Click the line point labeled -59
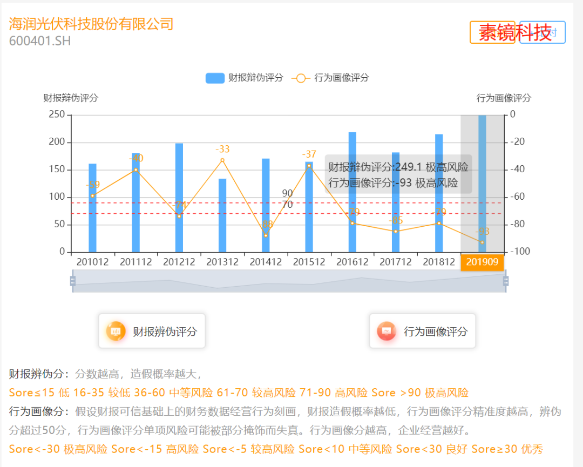The width and height of the screenshot is (583, 467). pyautogui.click(x=93, y=196)
